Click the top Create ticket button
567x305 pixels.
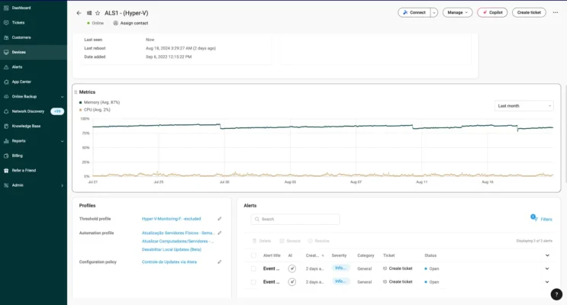(x=529, y=12)
